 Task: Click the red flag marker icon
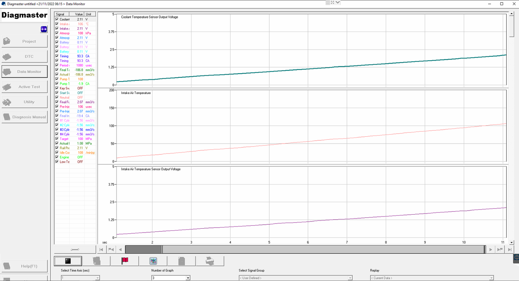click(125, 261)
